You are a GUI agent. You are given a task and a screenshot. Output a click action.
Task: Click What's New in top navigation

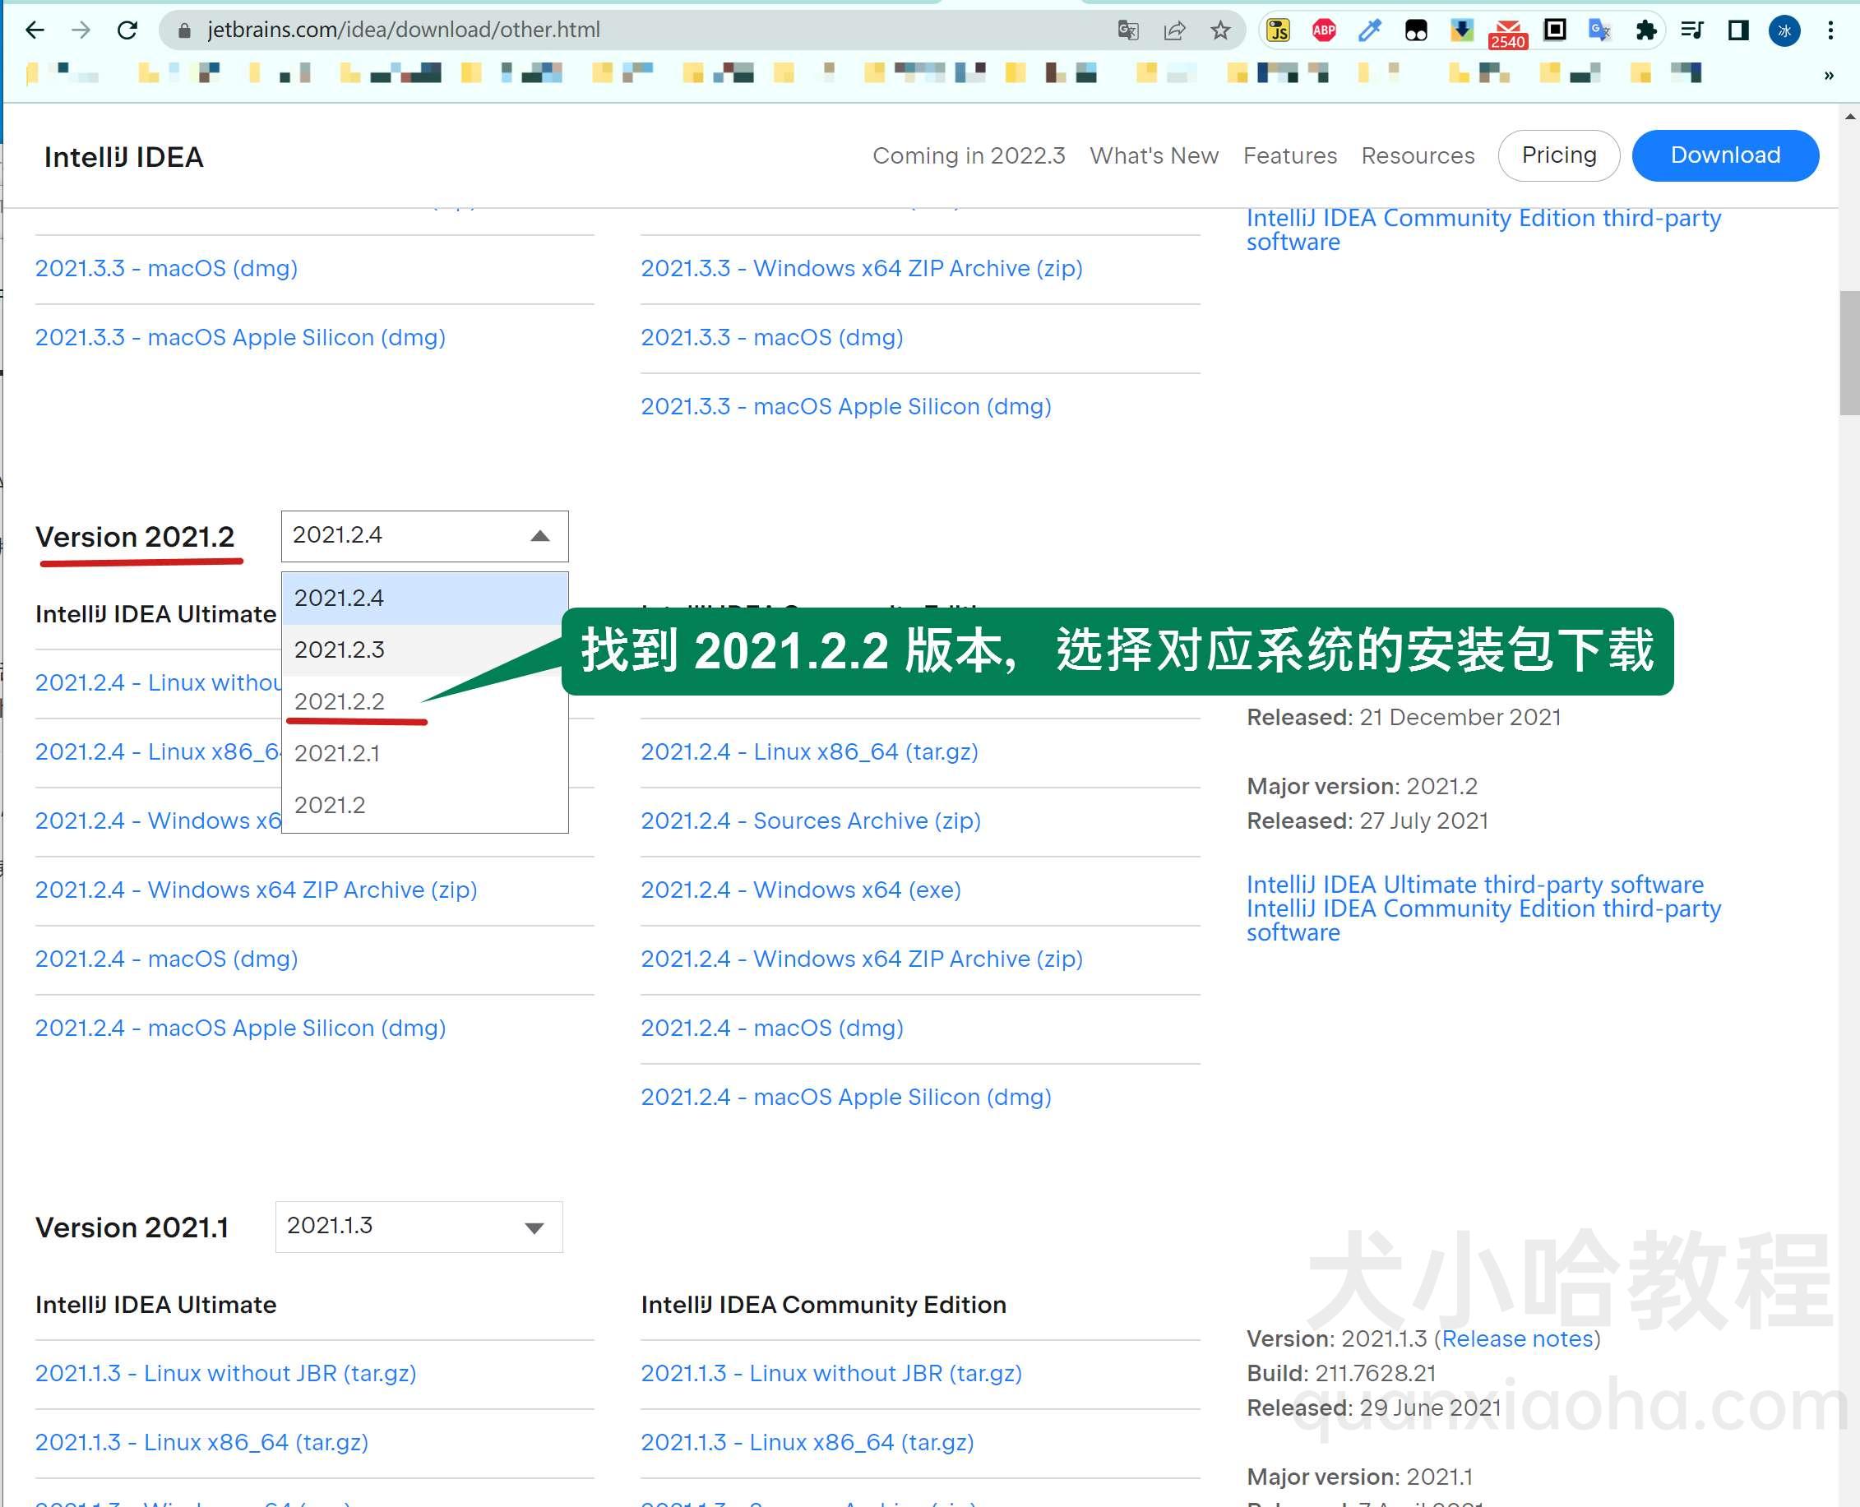click(x=1154, y=154)
